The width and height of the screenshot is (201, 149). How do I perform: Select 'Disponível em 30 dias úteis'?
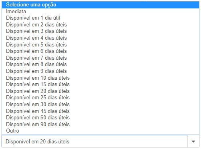(100, 105)
